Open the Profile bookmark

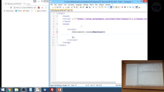(x=18, y=11)
